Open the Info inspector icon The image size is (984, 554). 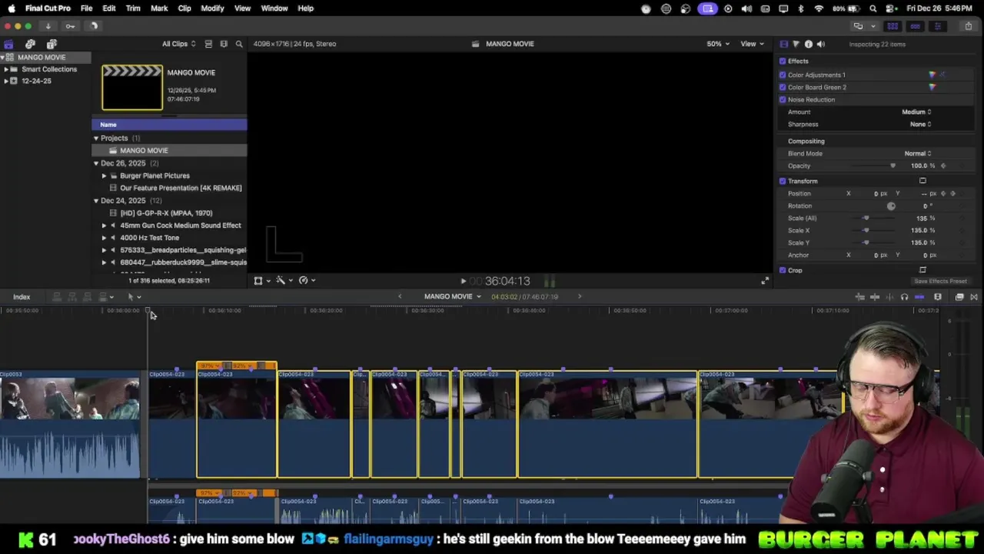pyautogui.click(x=808, y=44)
